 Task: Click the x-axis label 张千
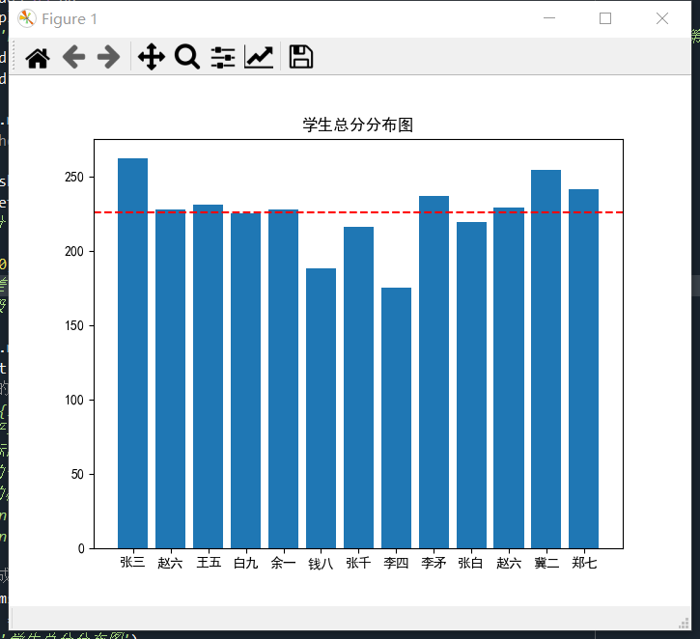tap(358, 563)
